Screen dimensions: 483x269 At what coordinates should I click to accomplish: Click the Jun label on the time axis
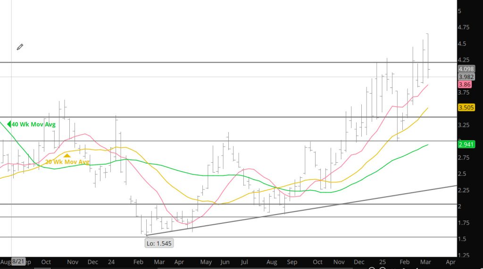point(225,261)
